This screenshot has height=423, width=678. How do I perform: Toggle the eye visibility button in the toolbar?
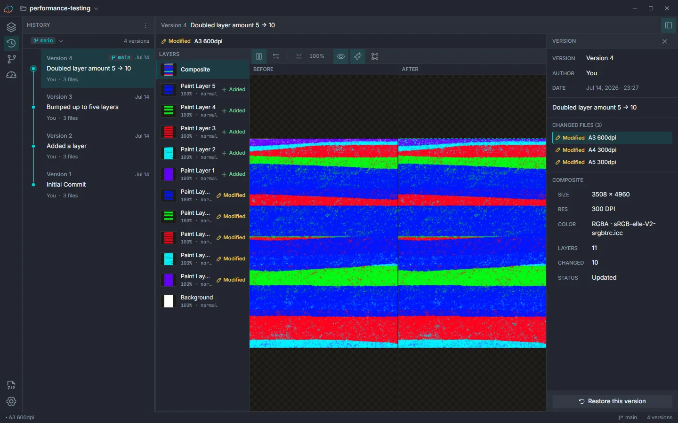point(341,56)
